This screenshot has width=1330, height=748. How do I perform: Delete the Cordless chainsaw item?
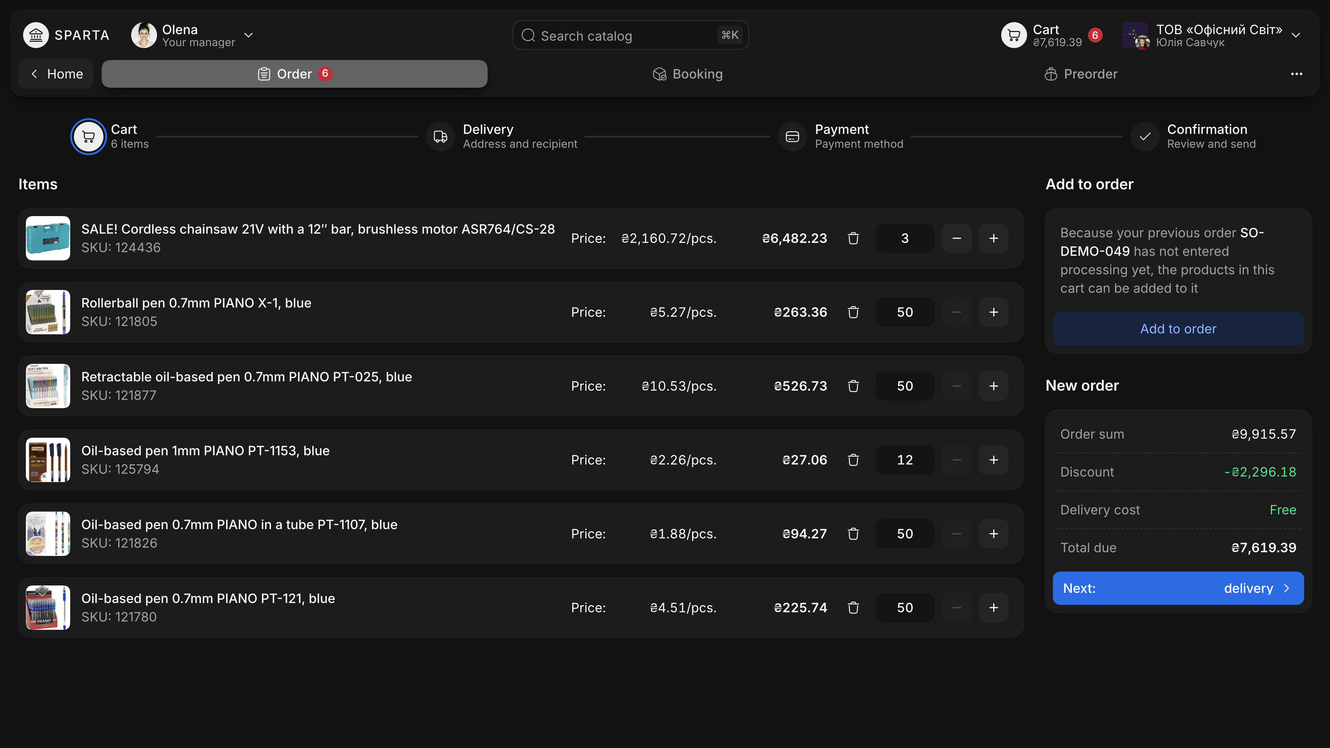[x=853, y=239]
